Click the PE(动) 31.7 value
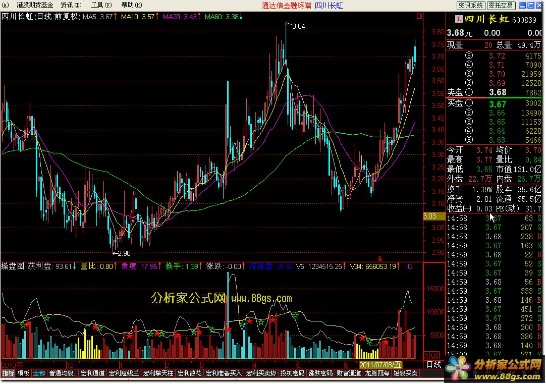Image resolution: width=546 pixels, height=384 pixels. 533,208
